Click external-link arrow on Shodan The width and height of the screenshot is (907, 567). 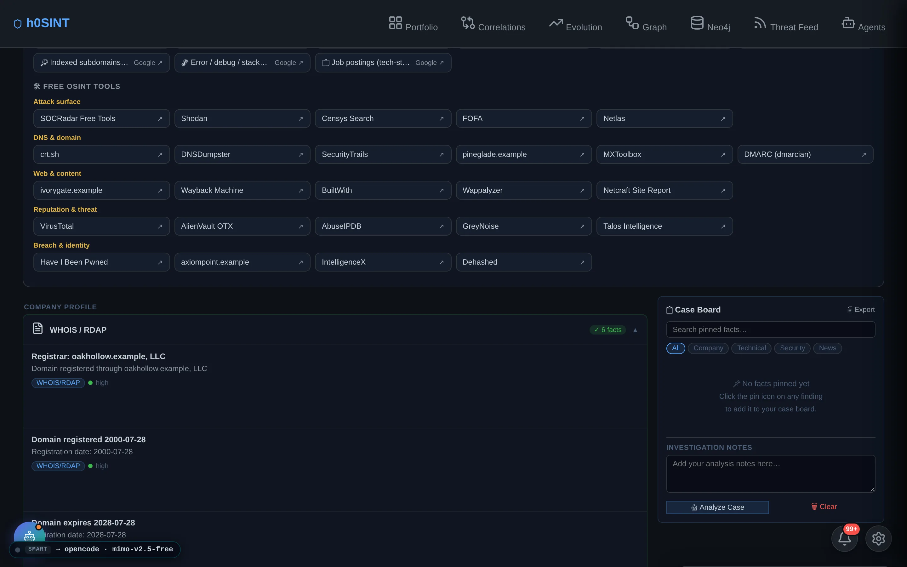[300, 119]
